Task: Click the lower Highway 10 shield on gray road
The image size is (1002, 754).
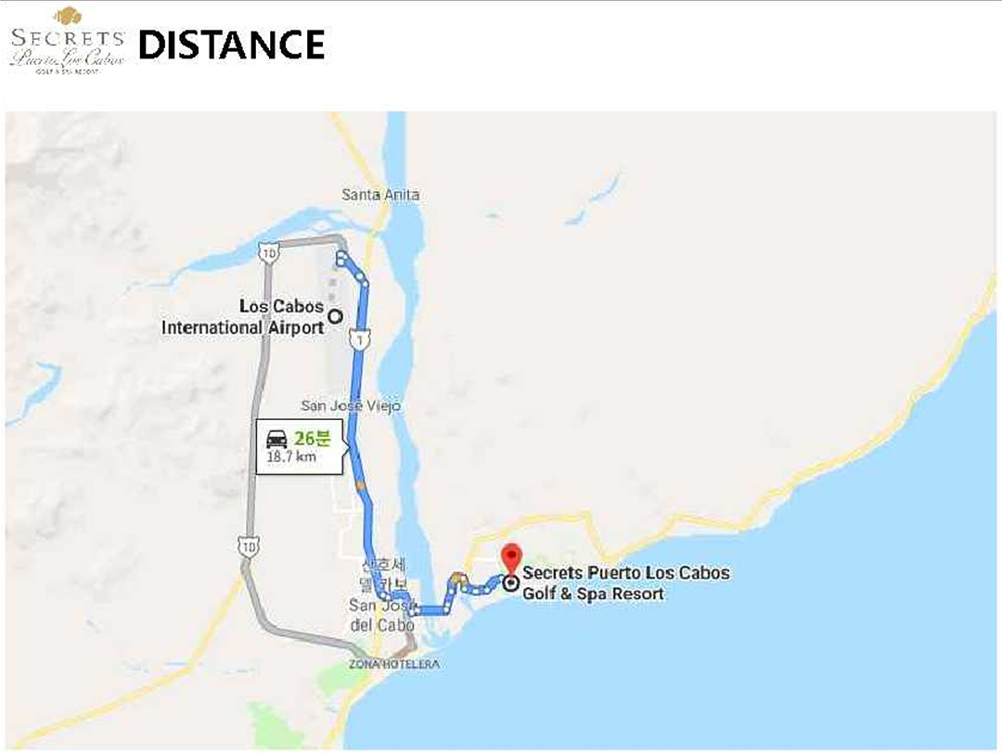Action: (249, 546)
